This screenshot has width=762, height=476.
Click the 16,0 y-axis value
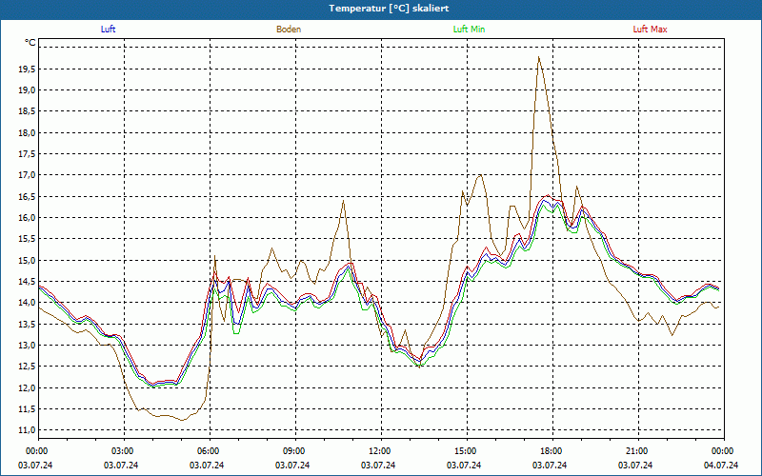[x=27, y=218]
